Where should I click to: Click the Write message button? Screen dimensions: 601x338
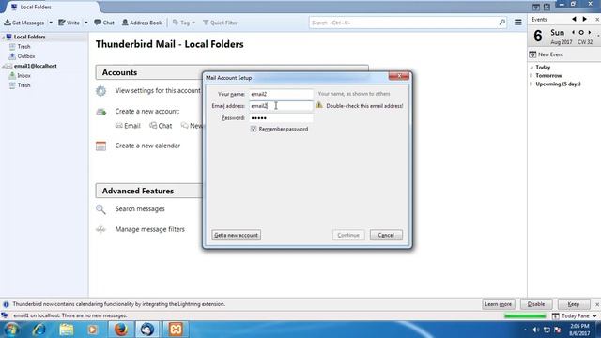(x=69, y=23)
